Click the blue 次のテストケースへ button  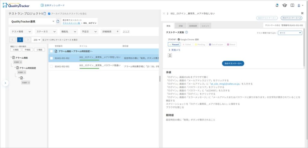pos(233,64)
